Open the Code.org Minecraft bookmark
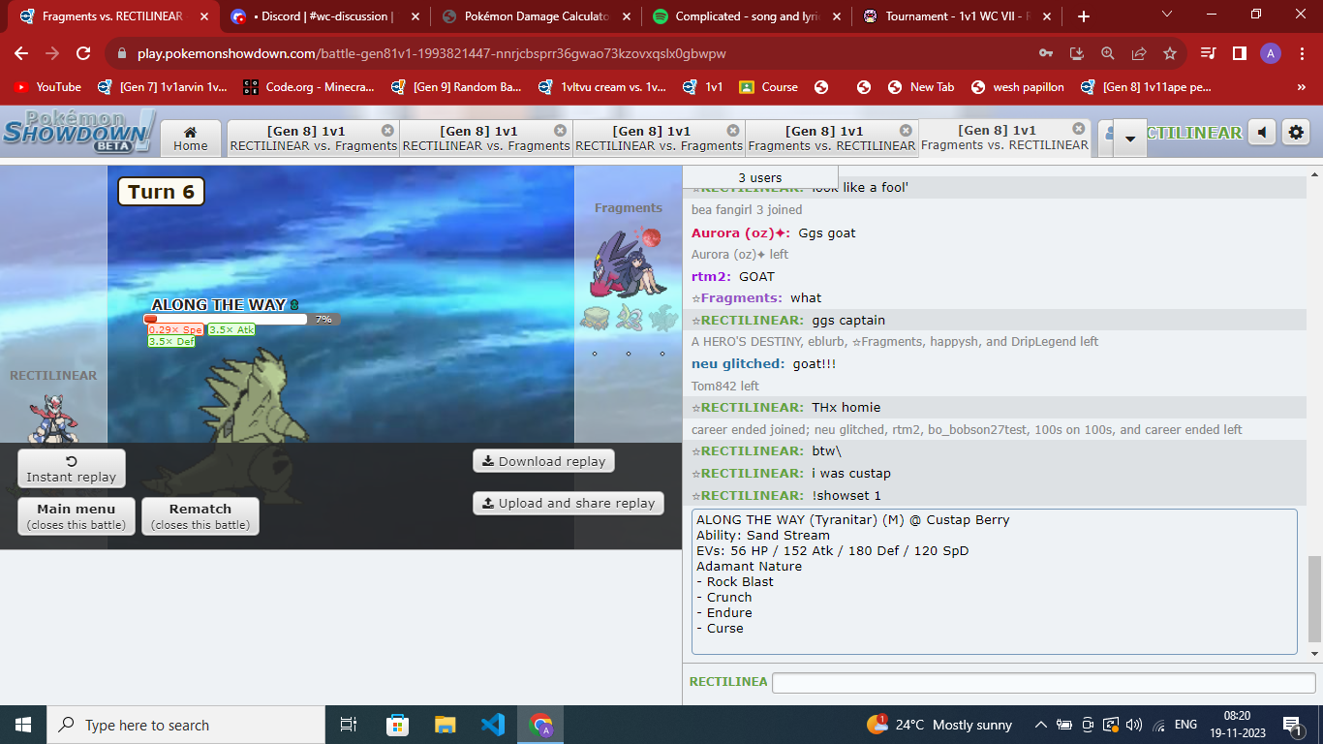The height and width of the screenshot is (744, 1323). click(x=309, y=87)
